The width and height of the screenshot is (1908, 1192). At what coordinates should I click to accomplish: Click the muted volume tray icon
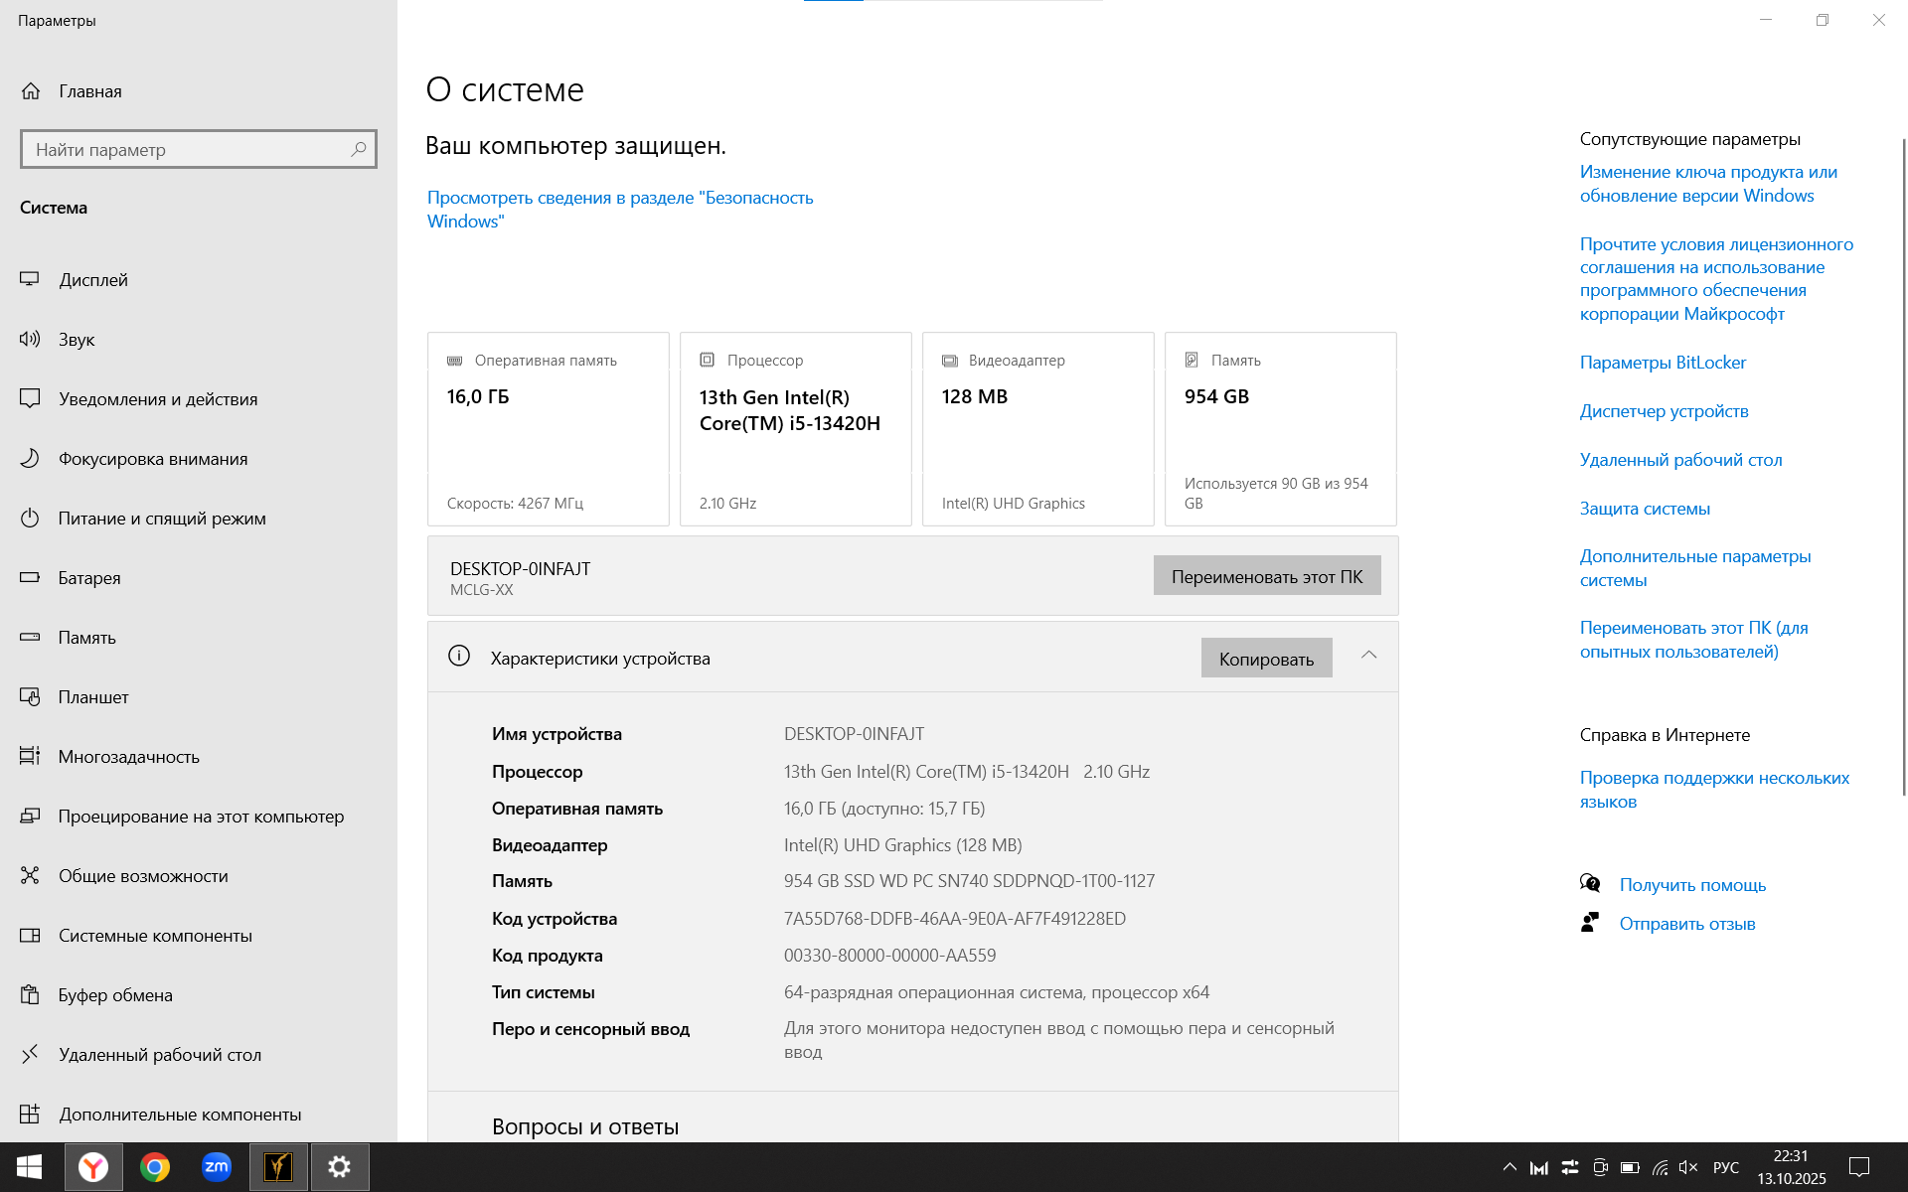pyautogui.click(x=1687, y=1167)
